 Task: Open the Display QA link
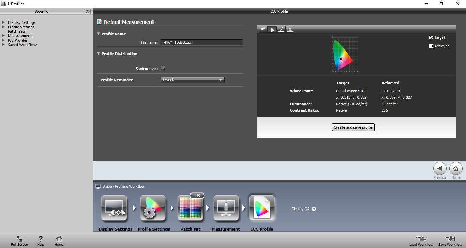click(304, 209)
